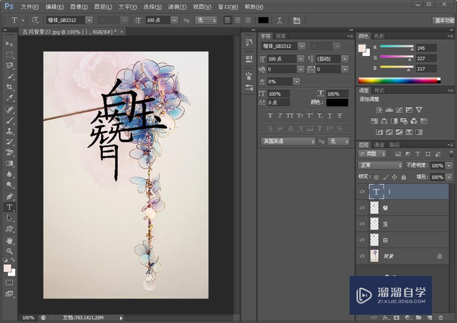
Task: Select the Move tool
Action: [9, 44]
